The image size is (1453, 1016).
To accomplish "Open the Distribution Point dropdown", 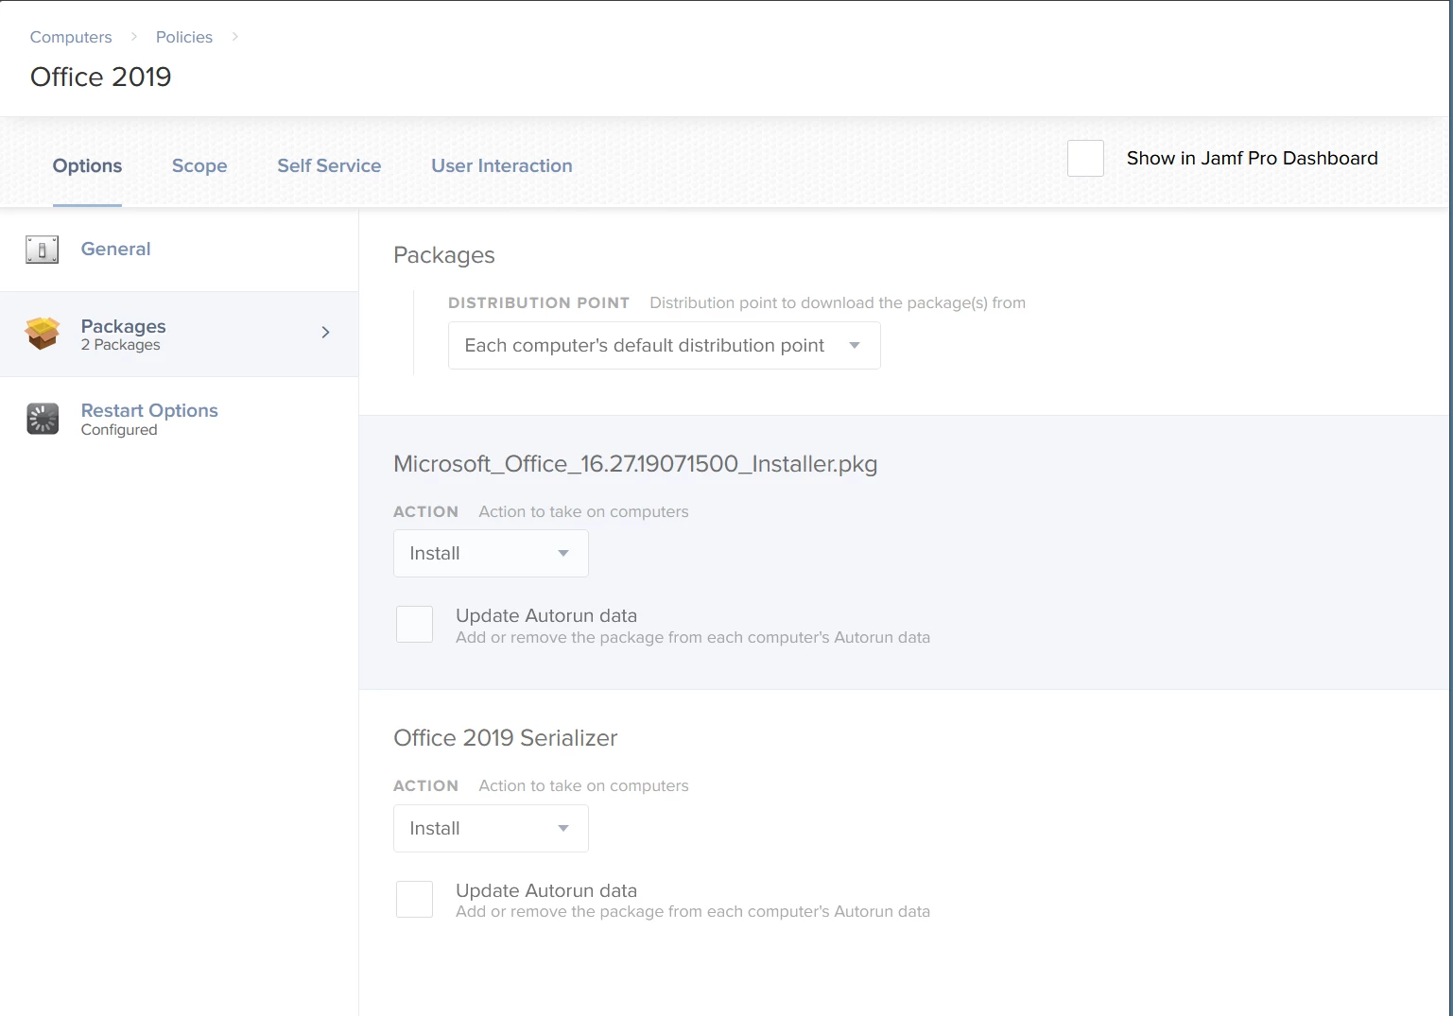I will [664, 345].
